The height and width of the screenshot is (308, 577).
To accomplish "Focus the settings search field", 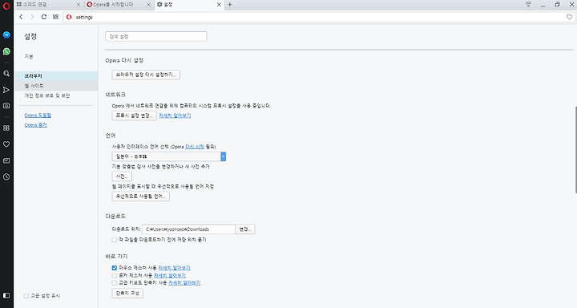I will pyautogui.click(x=156, y=36).
